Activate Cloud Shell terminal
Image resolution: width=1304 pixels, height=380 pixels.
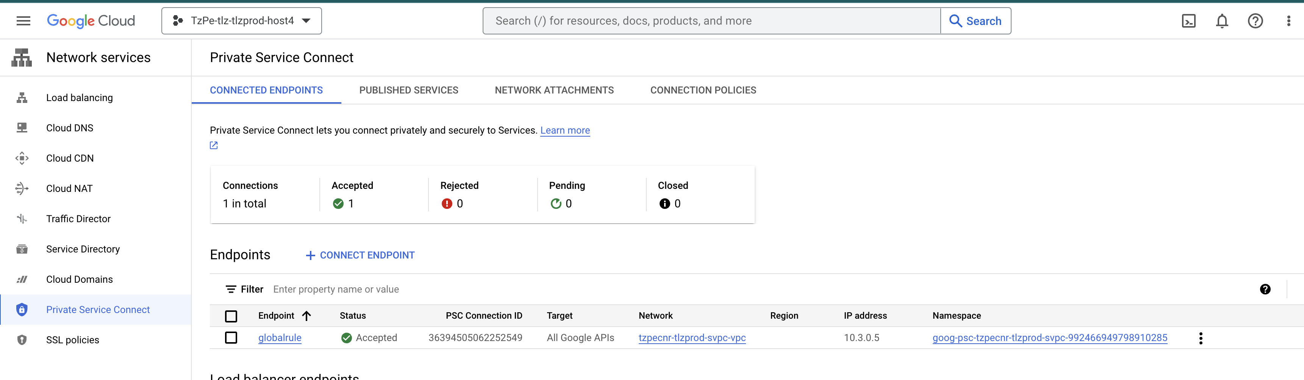click(1188, 21)
